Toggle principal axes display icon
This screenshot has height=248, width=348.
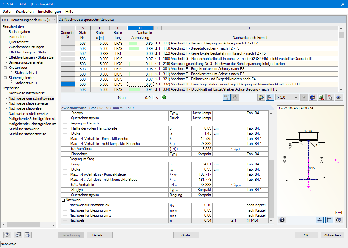click(329, 220)
